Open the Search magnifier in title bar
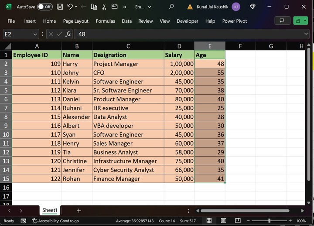Image resolution: width=314 pixels, height=226 pixels. [x=171, y=7]
